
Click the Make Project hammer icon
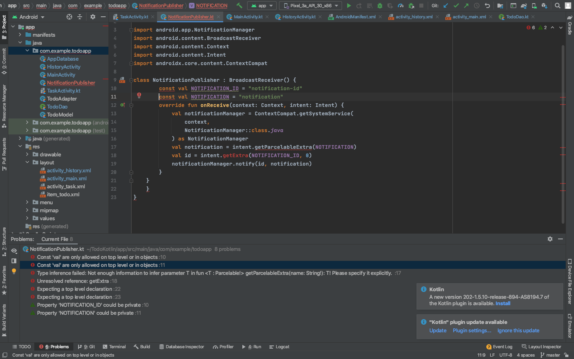239,6
